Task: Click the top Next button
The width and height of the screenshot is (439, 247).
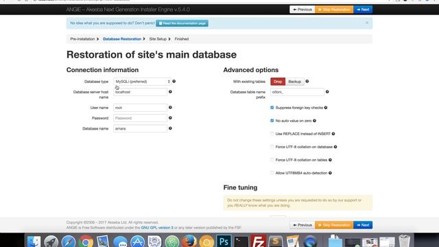Action: click(x=363, y=10)
